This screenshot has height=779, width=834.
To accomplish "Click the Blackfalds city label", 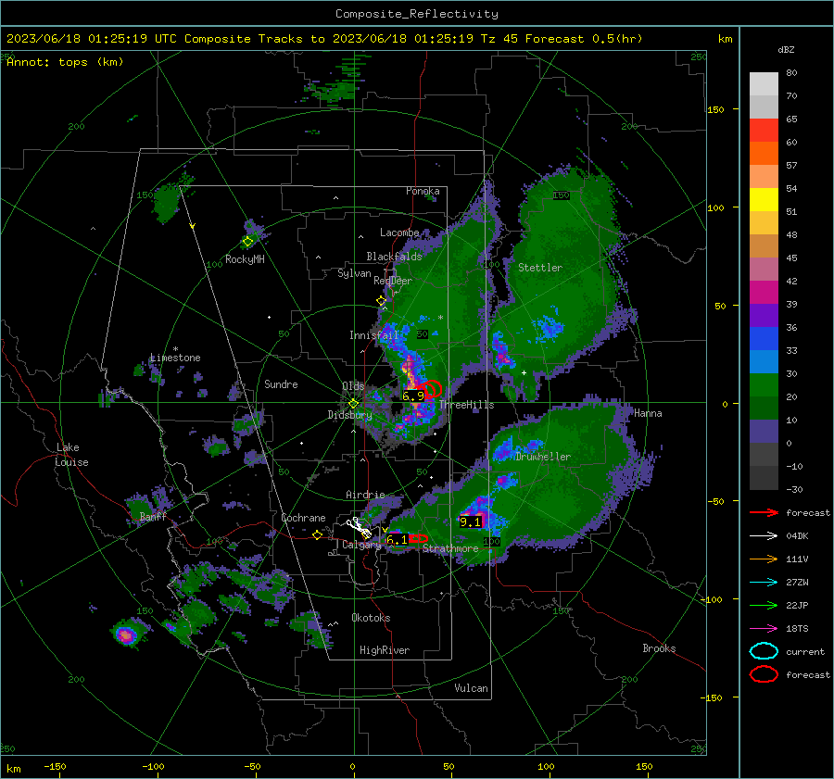I will pyautogui.click(x=394, y=257).
